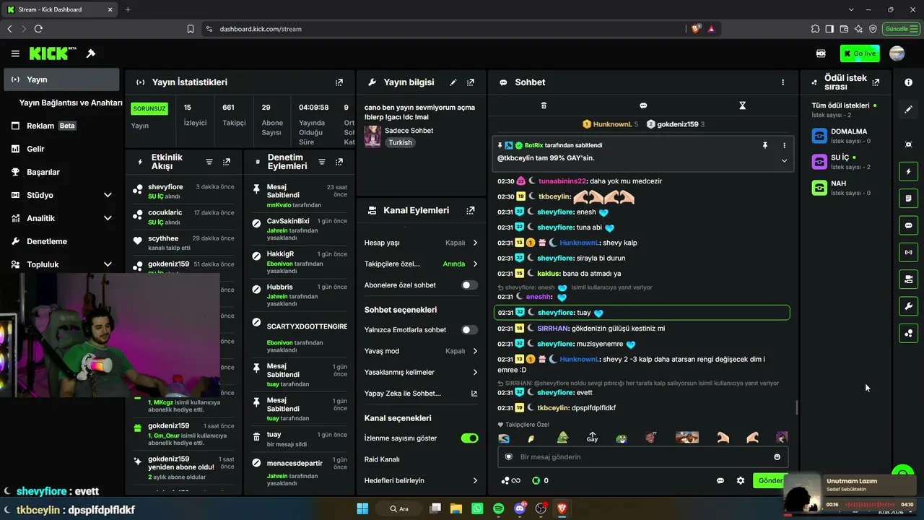
Task: Click the Turkish language tag
Action: click(x=400, y=143)
